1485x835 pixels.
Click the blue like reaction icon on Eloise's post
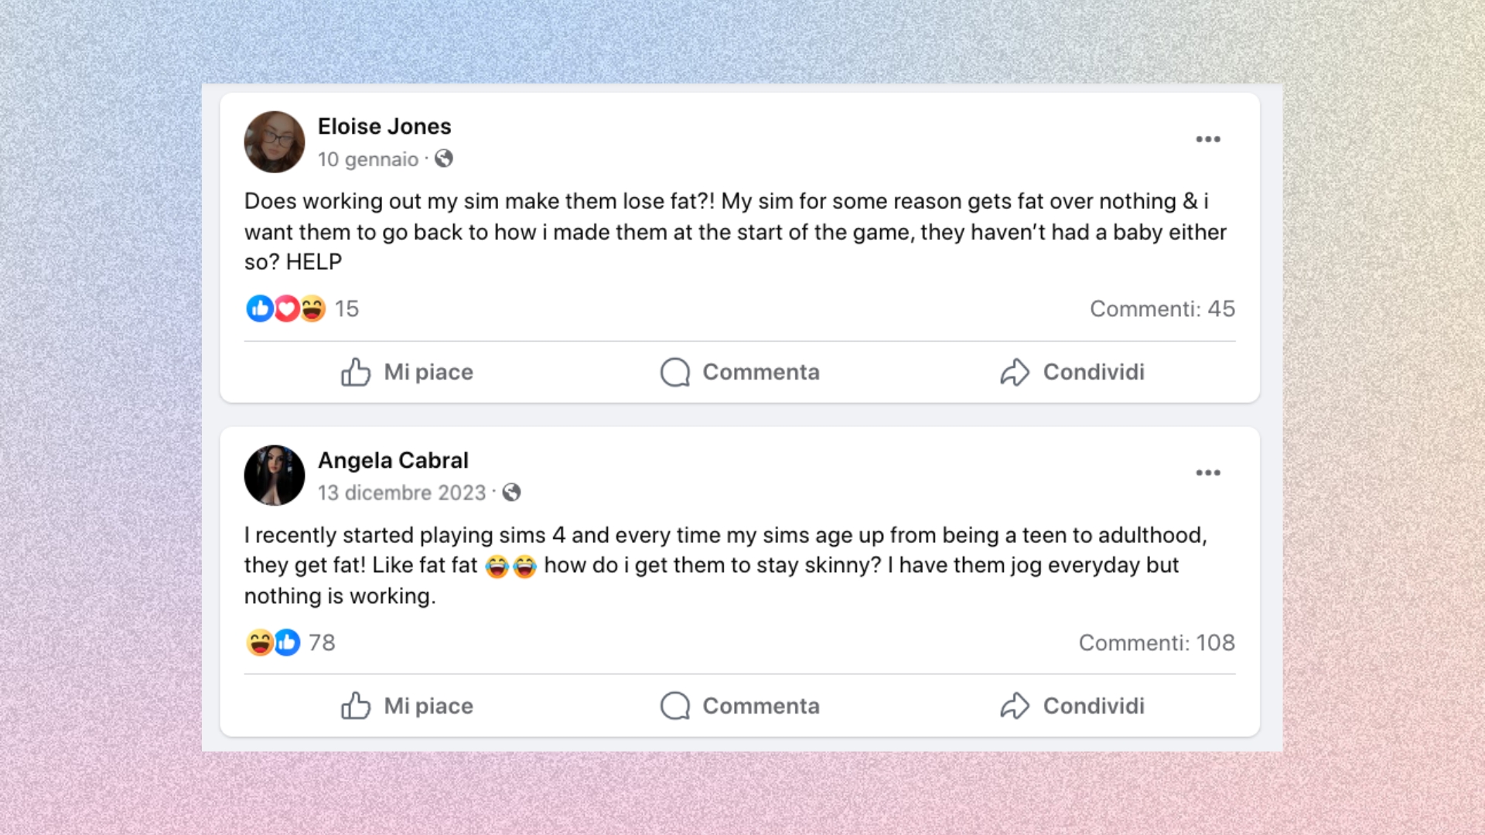[260, 308]
